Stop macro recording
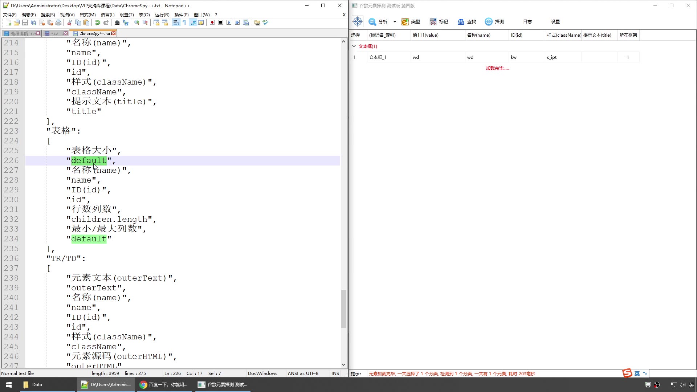Screen dimensions: 697x392 [221, 23]
